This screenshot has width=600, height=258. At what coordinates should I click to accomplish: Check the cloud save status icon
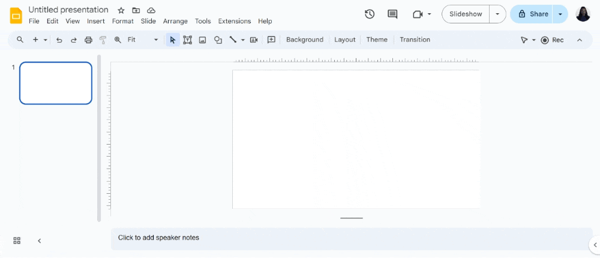point(151,10)
